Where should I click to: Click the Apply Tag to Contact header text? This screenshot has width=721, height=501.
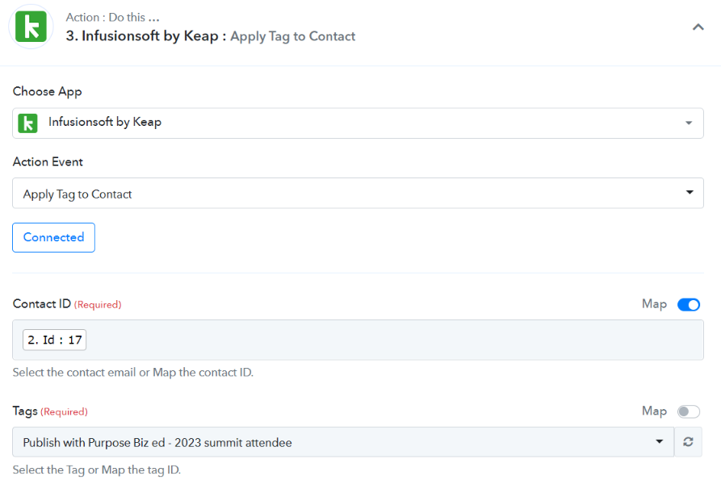(x=293, y=36)
